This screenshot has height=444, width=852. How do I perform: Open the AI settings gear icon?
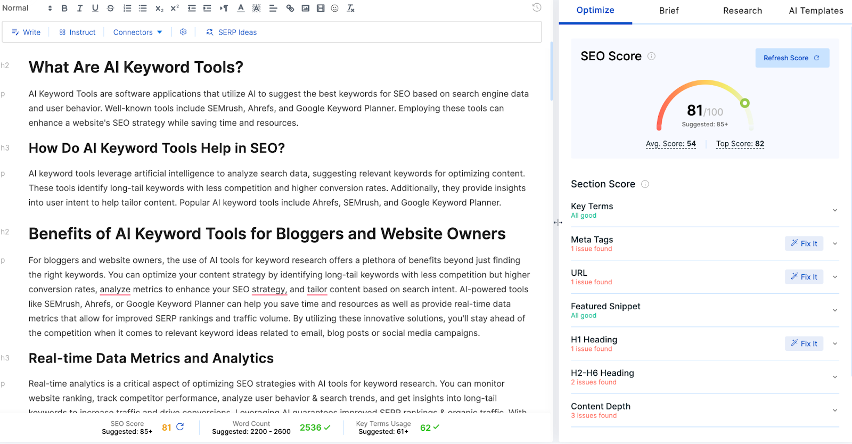[183, 32]
